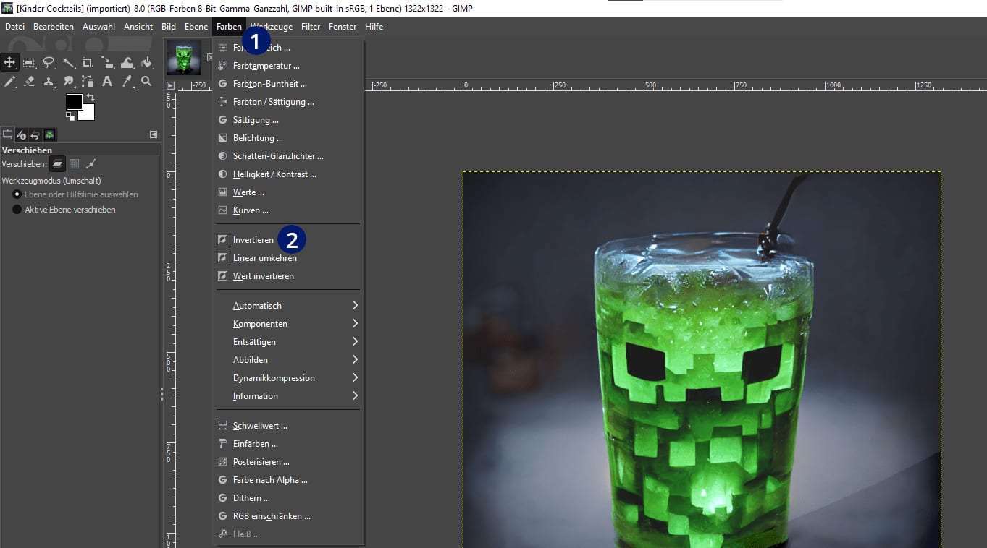Image resolution: width=987 pixels, height=548 pixels.
Task: Select the Free Select lasso tool
Action: point(49,62)
